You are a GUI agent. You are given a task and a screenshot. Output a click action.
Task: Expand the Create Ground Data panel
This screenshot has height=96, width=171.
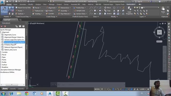(23, 17)
